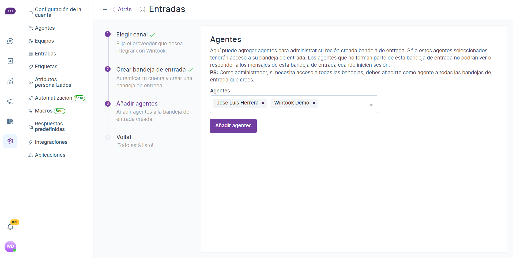Open the campaigns megaphone icon
The height and width of the screenshot is (258, 513).
(10, 101)
